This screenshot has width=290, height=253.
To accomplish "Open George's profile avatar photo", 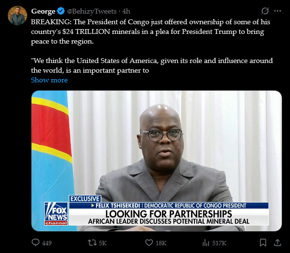I will coord(17,16).
